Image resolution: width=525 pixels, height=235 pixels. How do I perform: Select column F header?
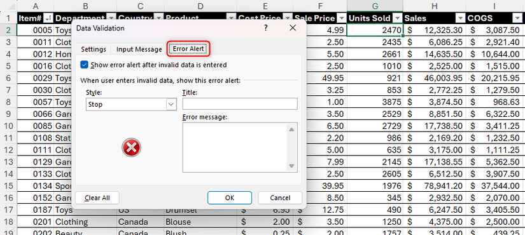319,6
